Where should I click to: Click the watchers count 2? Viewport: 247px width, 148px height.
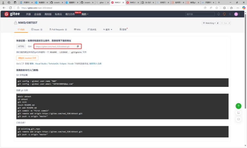[x=218, y=23]
